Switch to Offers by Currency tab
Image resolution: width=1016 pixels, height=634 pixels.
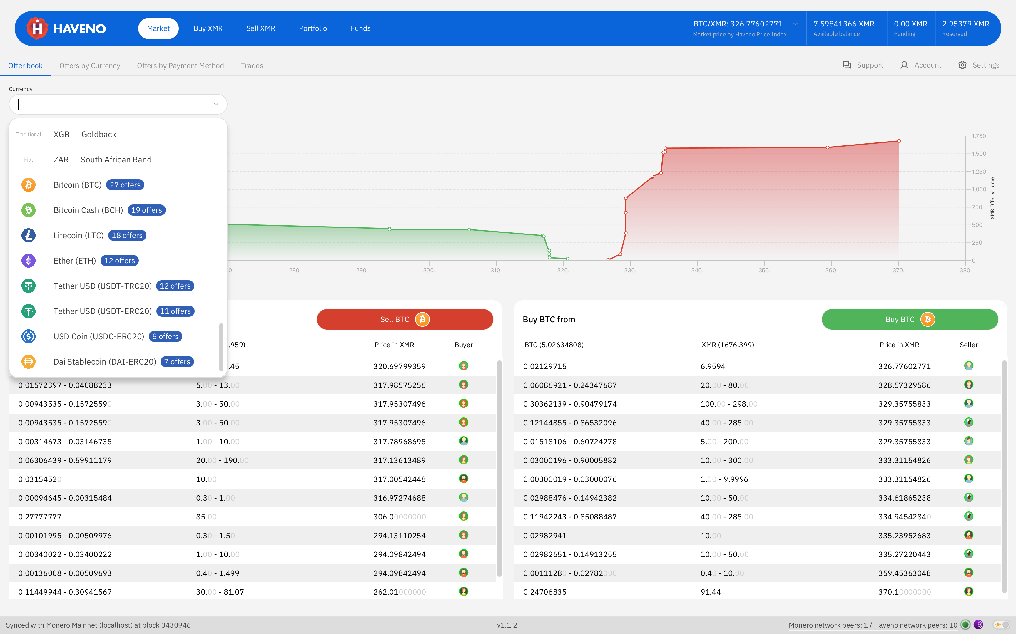click(x=90, y=66)
